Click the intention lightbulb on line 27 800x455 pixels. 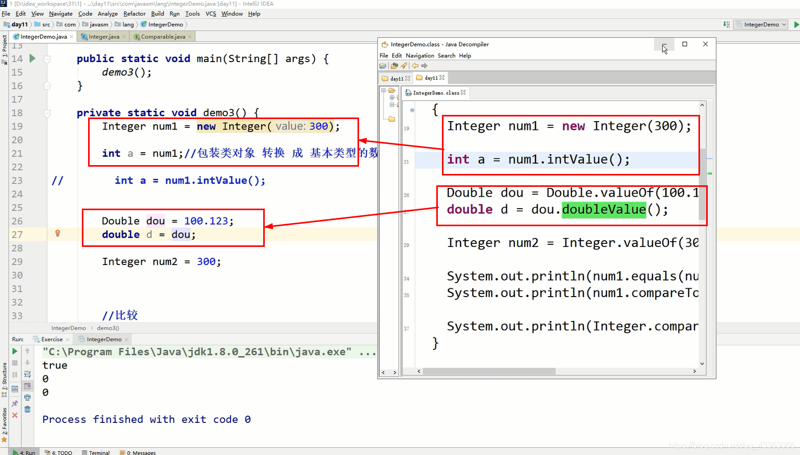tap(58, 233)
